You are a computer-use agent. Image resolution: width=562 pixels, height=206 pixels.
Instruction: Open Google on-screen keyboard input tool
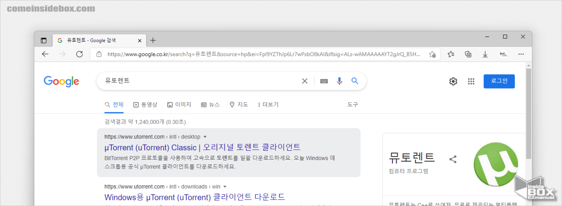pyautogui.click(x=324, y=81)
